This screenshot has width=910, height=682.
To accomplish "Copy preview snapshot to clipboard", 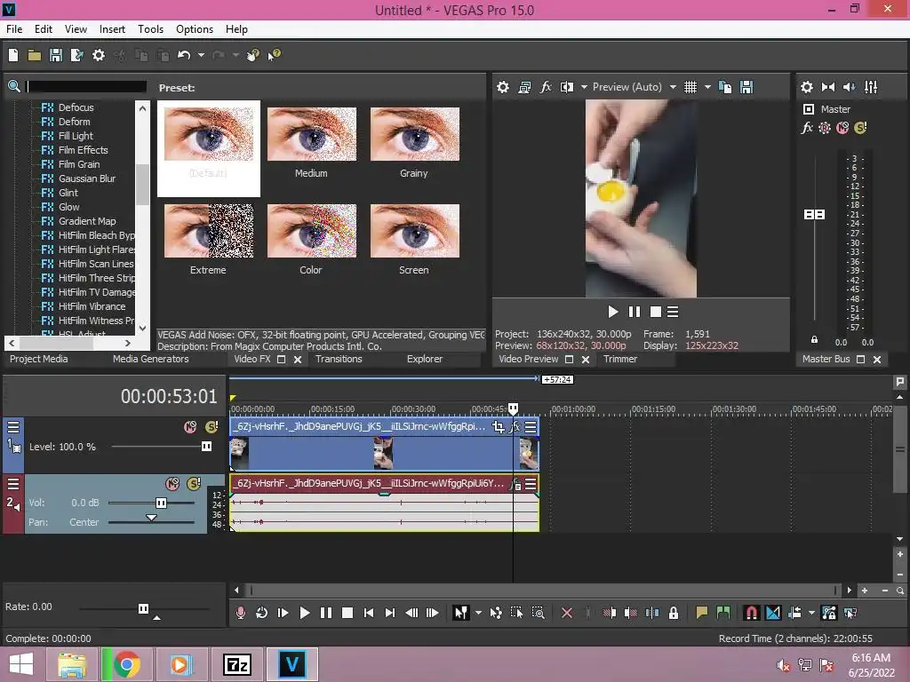I will pyautogui.click(x=725, y=87).
